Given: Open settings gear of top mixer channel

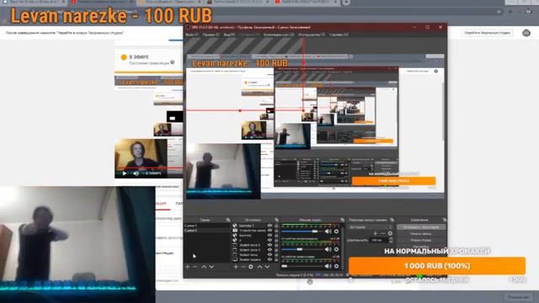Looking at the screenshot, I should point(336,231).
